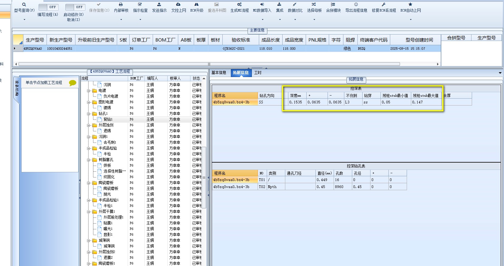Toggle the 启动修改(E) switch
504x266 pixels.
pyautogui.click(x=75, y=7)
